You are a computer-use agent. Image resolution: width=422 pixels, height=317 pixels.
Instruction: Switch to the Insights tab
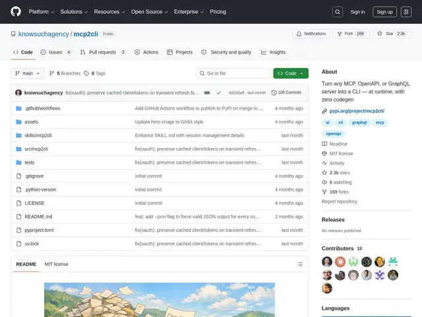point(273,52)
